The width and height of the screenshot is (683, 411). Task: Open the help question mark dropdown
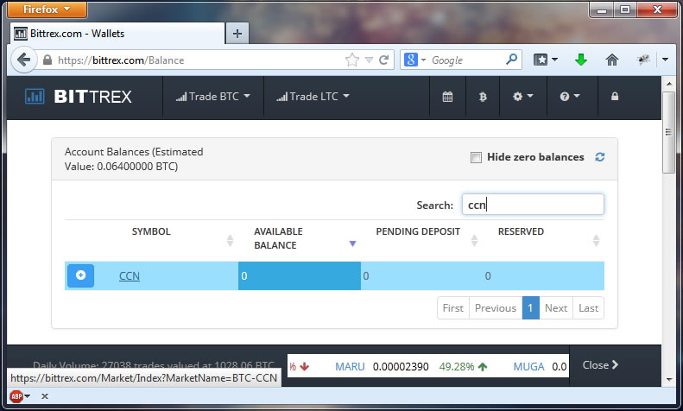(x=569, y=96)
